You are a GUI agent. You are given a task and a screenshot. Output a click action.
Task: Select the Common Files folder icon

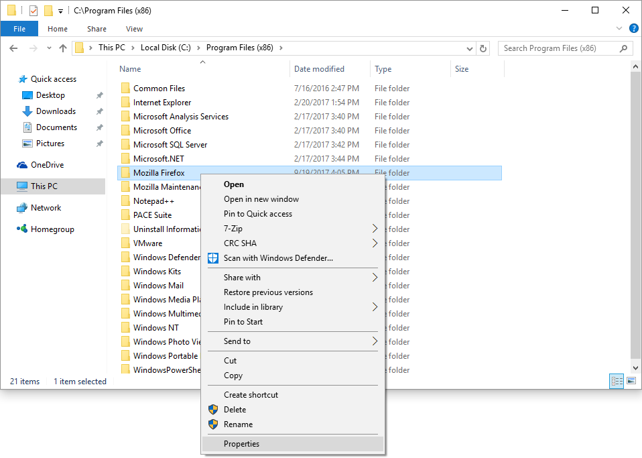(x=126, y=88)
